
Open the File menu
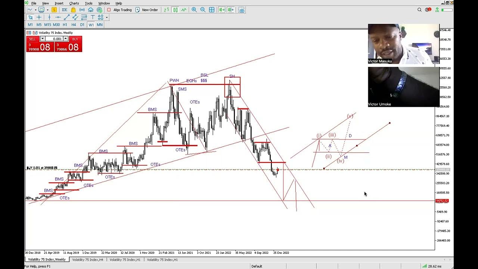click(x=34, y=3)
